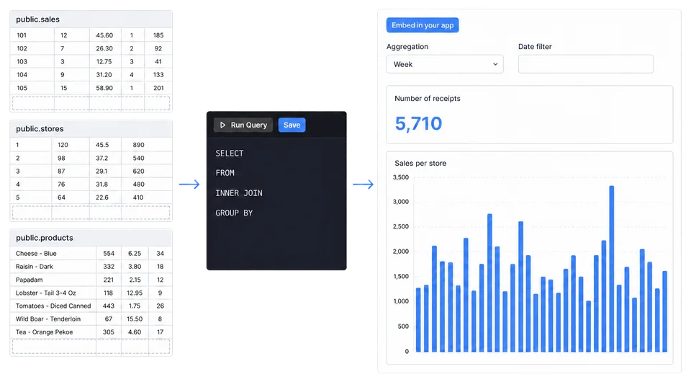691x382 pixels.
Task: Click cell 12.95 in public.products
Action: (135, 293)
